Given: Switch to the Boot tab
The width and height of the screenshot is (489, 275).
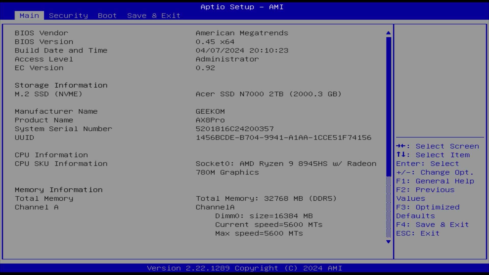Looking at the screenshot, I should click(x=107, y=16).
